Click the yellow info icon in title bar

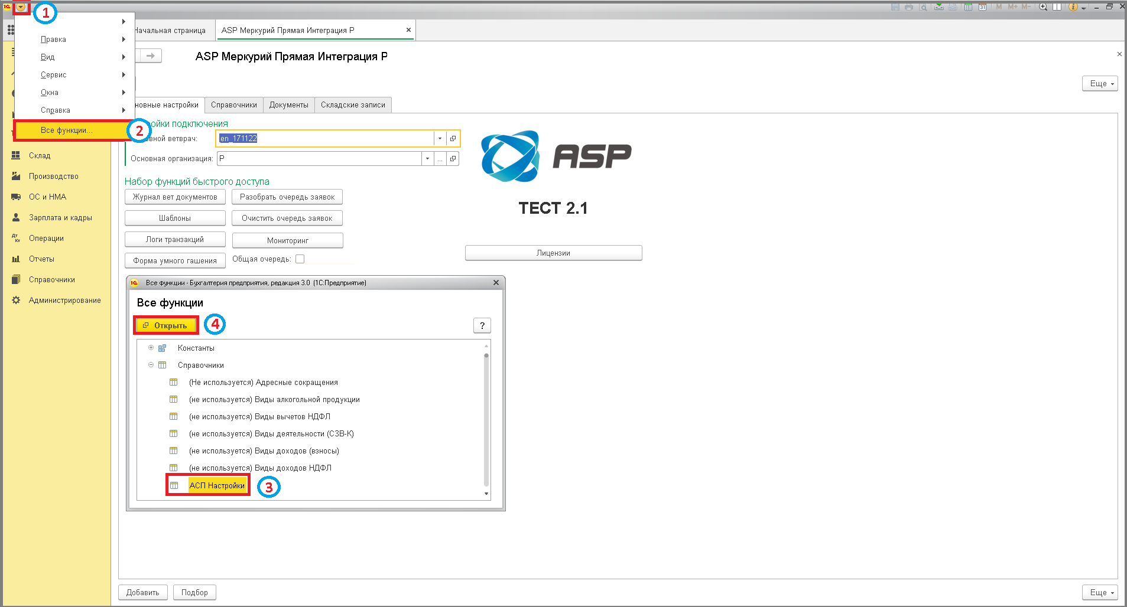[x=1073, y=7]
